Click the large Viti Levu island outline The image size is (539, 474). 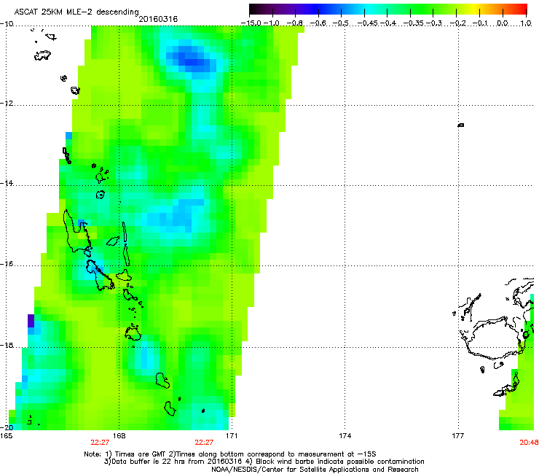(496, 339)
